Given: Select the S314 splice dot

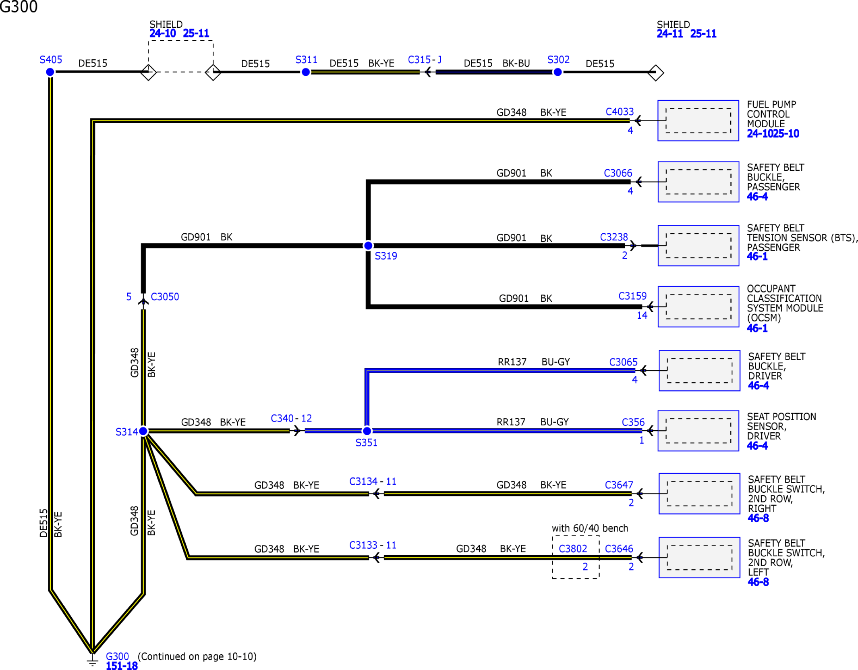Looking at the screenshot, I should point(143,431).
